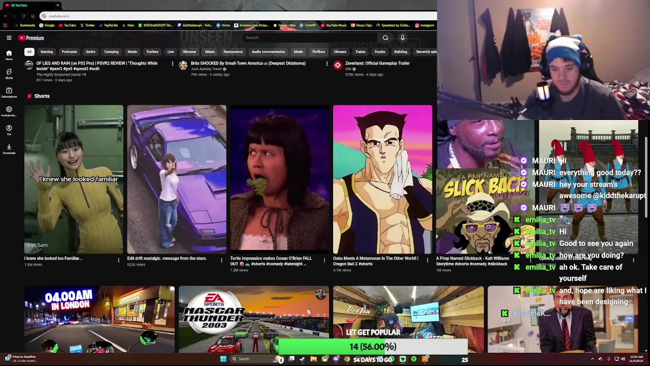This screenshot has width=650, height=366.
Task: Open the Jack Aynsley Travel channel avatar
Action: [183, 65]
